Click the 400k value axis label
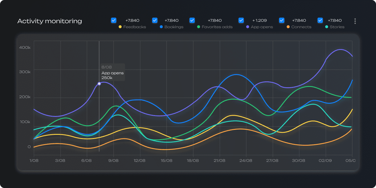This screenshot has height=188, width=376. pyautogui.click(x=25, y=48)
